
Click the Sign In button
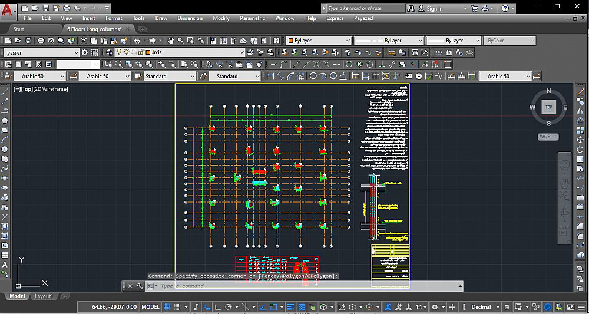[435, 9]
